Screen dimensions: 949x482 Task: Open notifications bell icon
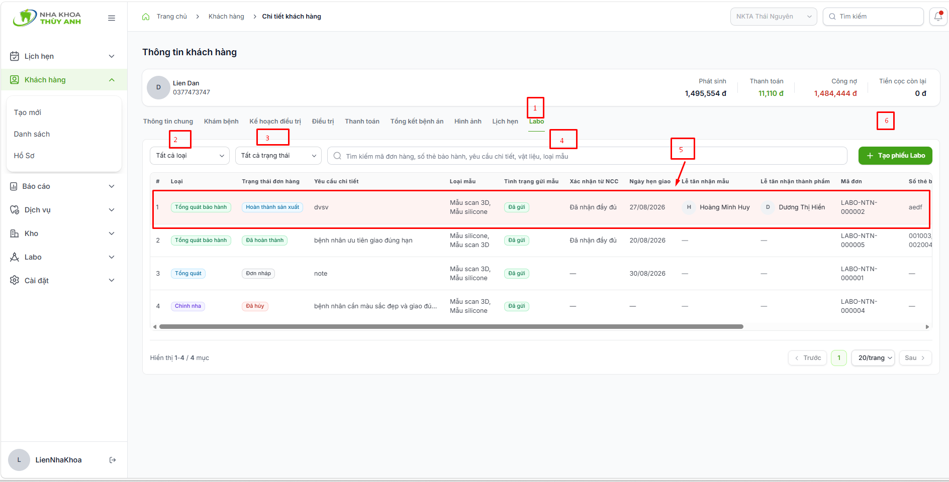click(938, 17)
